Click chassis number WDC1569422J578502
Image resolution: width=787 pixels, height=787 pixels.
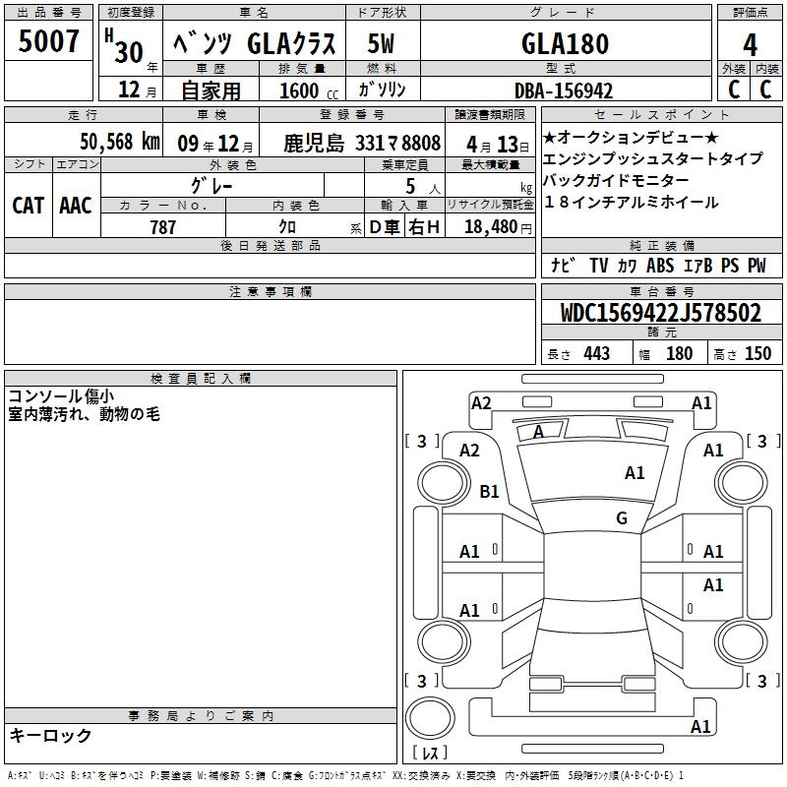[x=660, y=314]
